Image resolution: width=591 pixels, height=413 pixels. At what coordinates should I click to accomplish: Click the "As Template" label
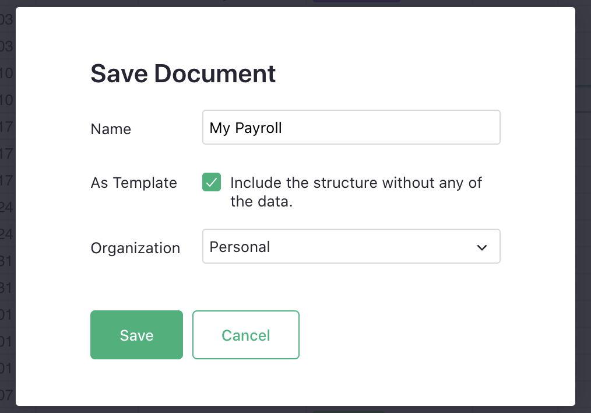pos(133,183)
